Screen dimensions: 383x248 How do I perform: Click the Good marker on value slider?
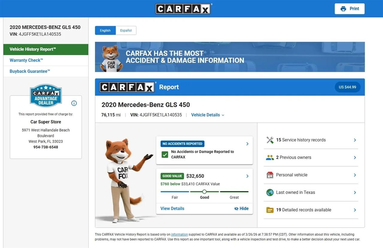[204, 192]
